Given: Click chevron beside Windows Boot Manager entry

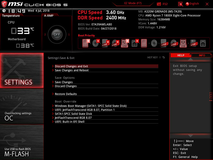Looking at the screenshot, I should (x=53, y=106).
